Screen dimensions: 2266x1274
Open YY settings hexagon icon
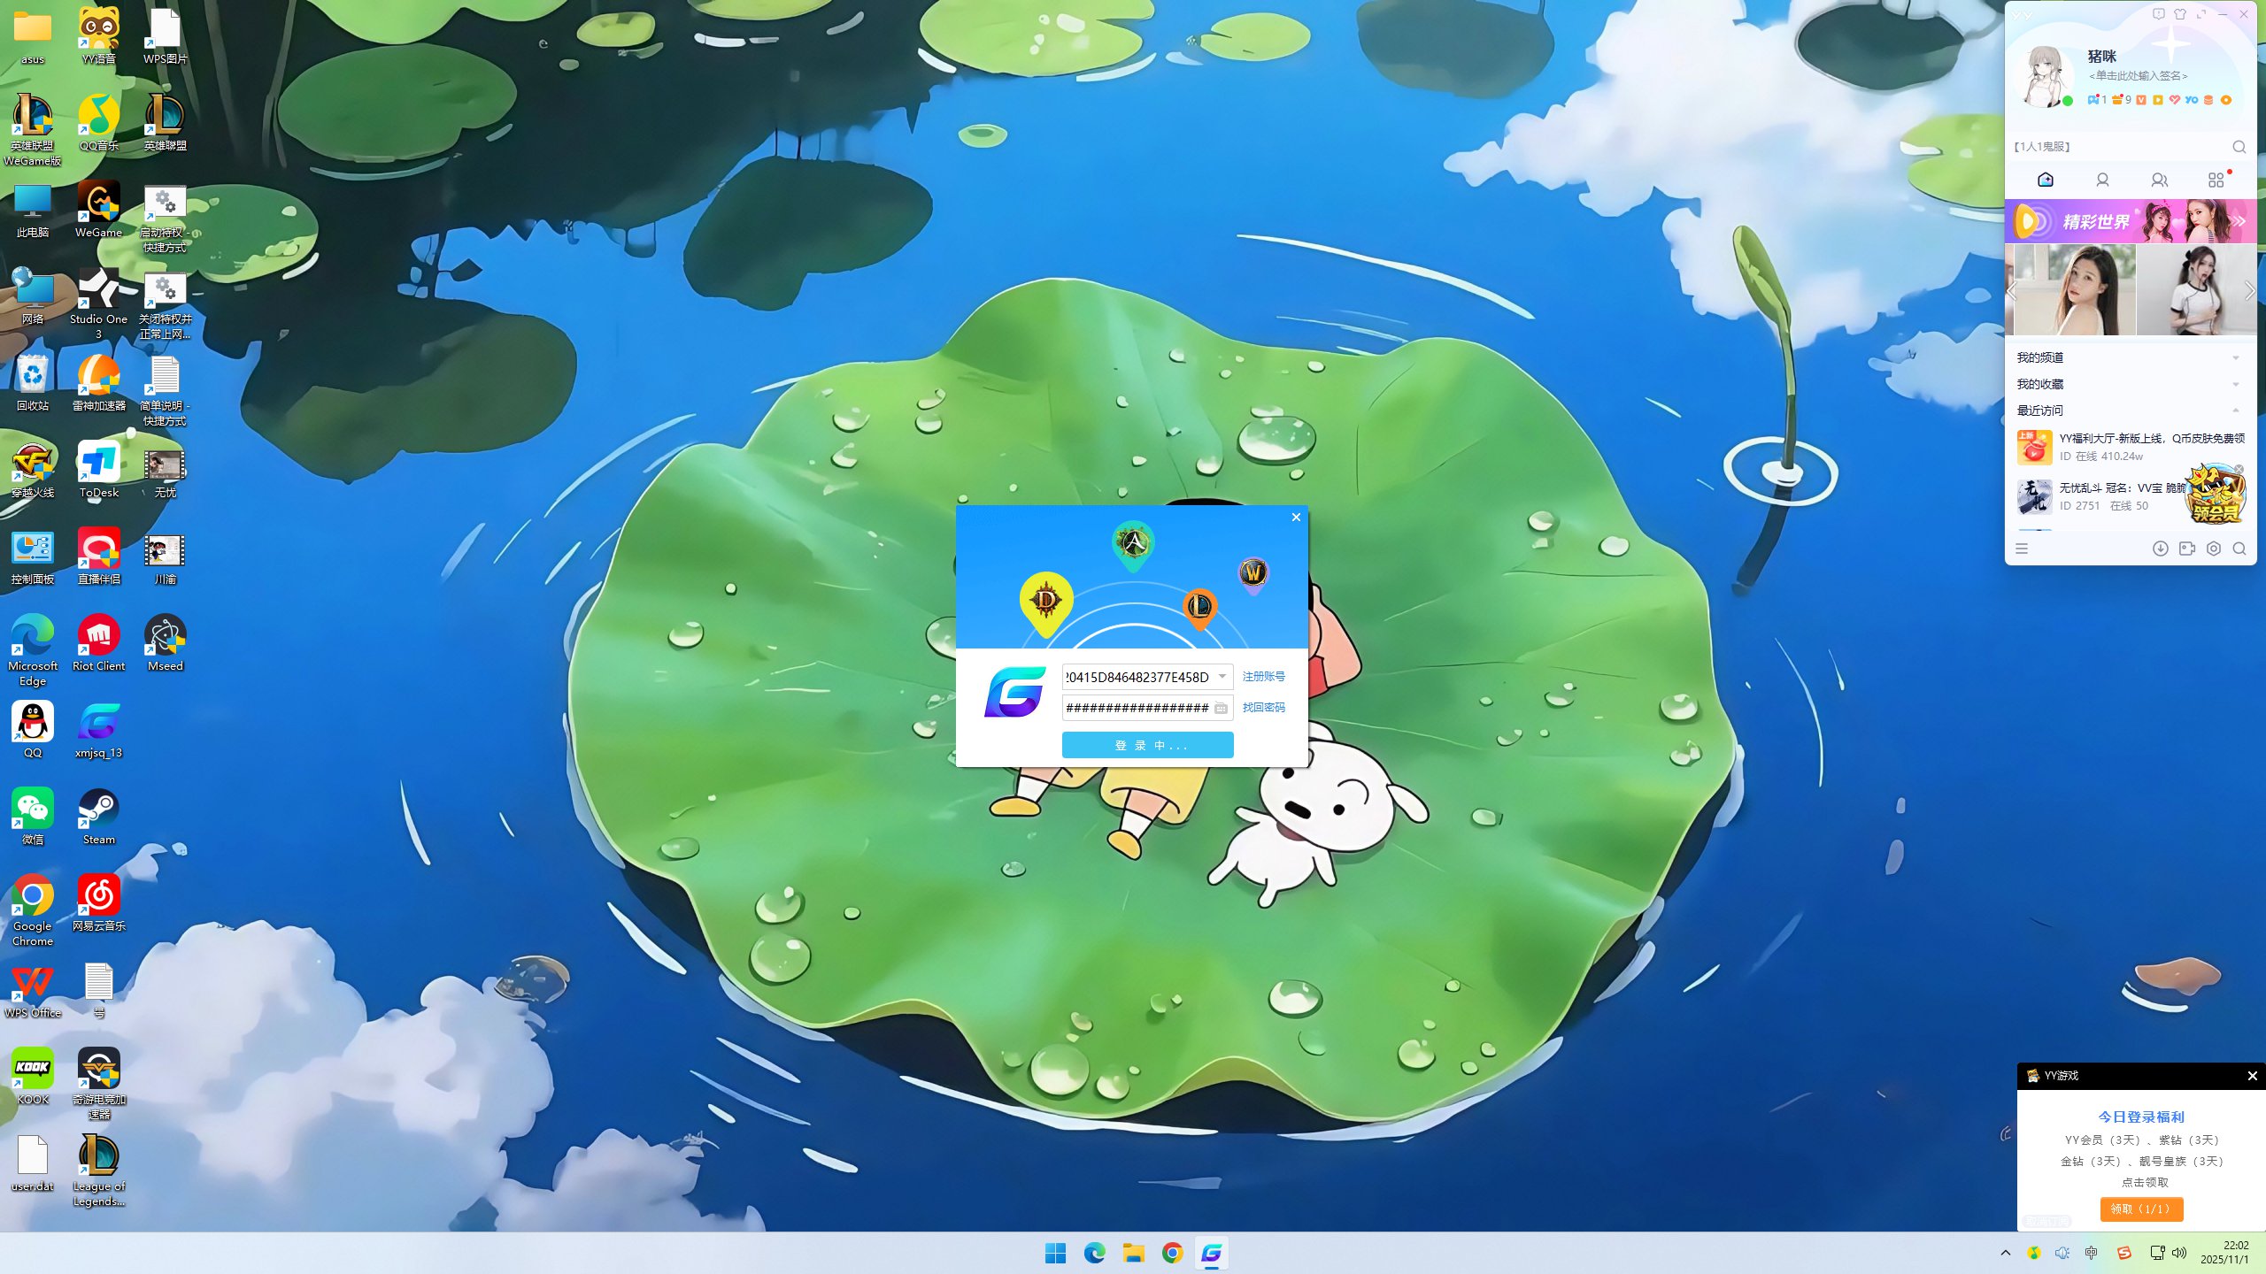[2213, 549]
